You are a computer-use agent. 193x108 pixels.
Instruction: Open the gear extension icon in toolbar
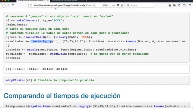coord(179,5)
